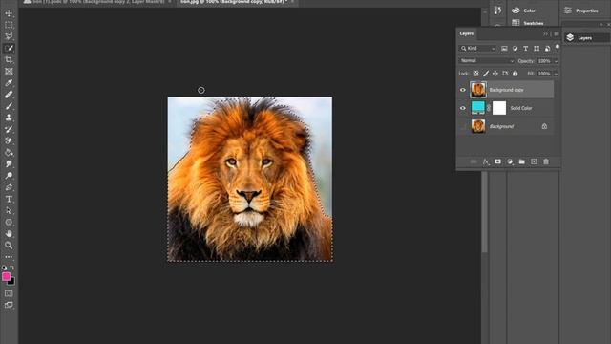Open the Swatches panel
Screen dimensions: 611x344
(x=528, y=23)
